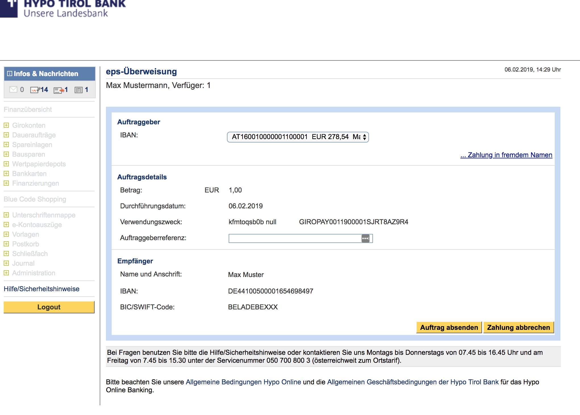Click into the Auftraggeberreferenz text field
Image resolution: width=580 pixels, height=415 pixels.
pyautogui.click(x=294, y=238)
